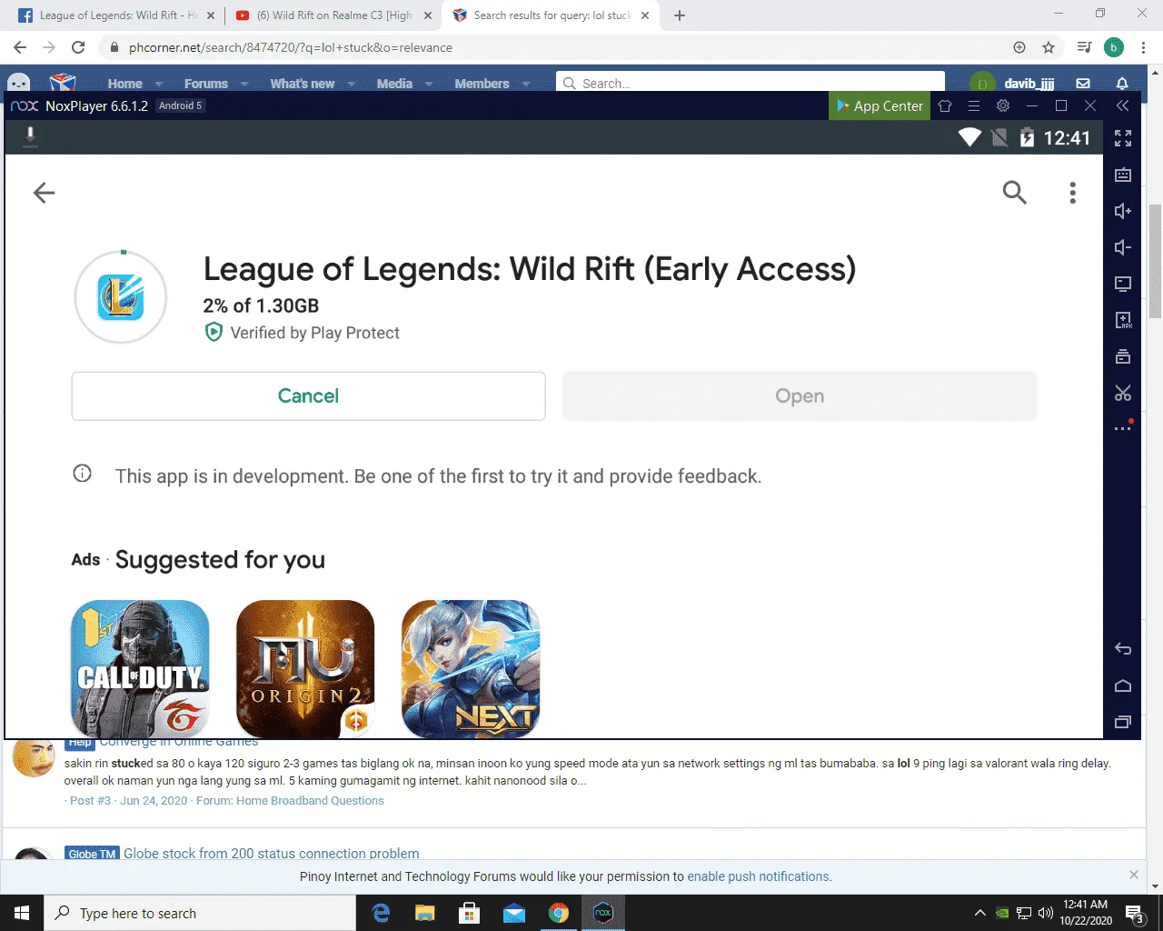Image resolution: width=1163 pixels, height=931 pixels.
Task: Collapse the NoxPlayer sidebar with double-arrow icon
Action: (1123, 105)
